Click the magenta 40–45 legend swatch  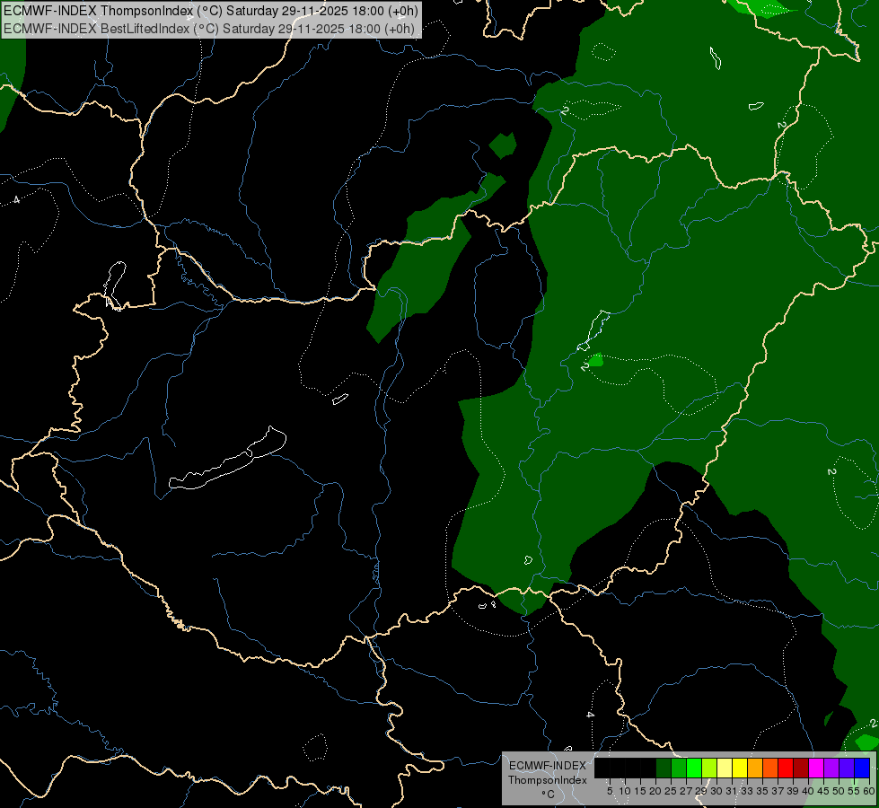[816, 768]
